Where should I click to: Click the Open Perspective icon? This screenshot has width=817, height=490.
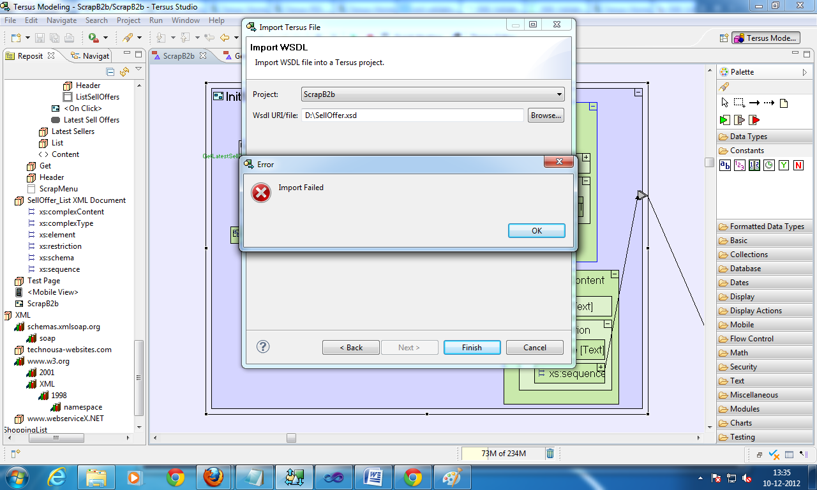coord(724,38)
